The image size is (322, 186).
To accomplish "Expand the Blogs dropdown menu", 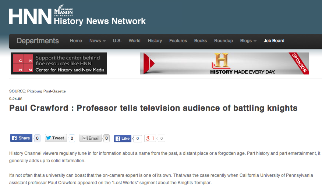I will [248, 41].
